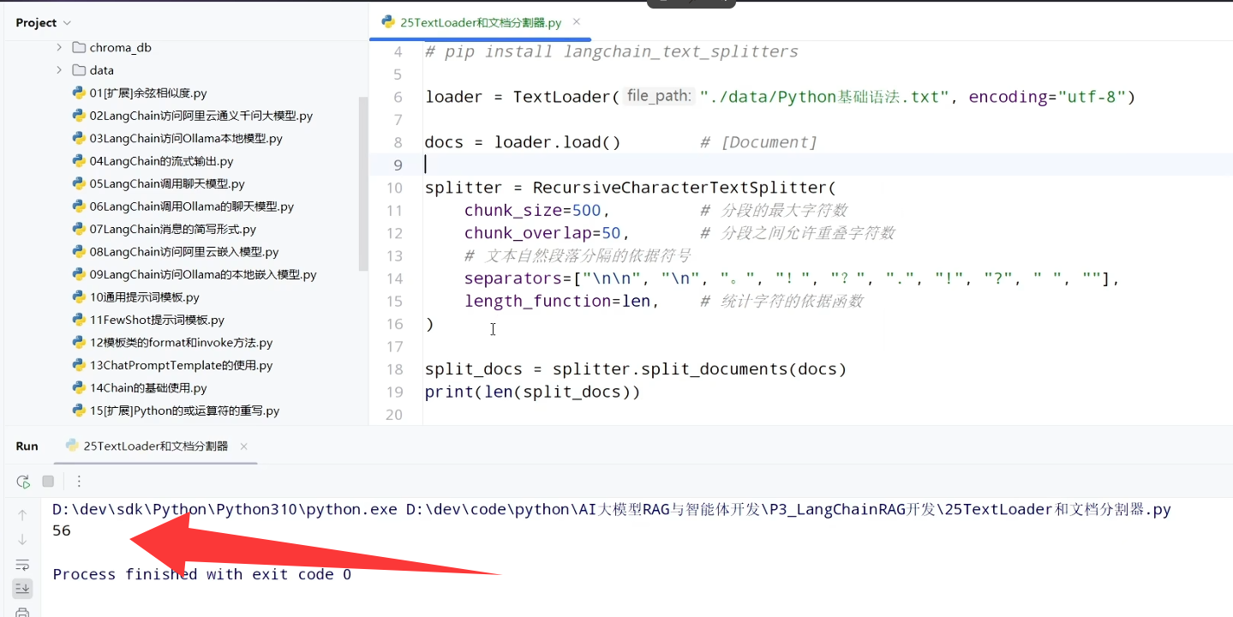Open the Run toolbar more-actions menu
This screenshot has width=1233, height=617.
pyautogui.click(x=79, y=482)
